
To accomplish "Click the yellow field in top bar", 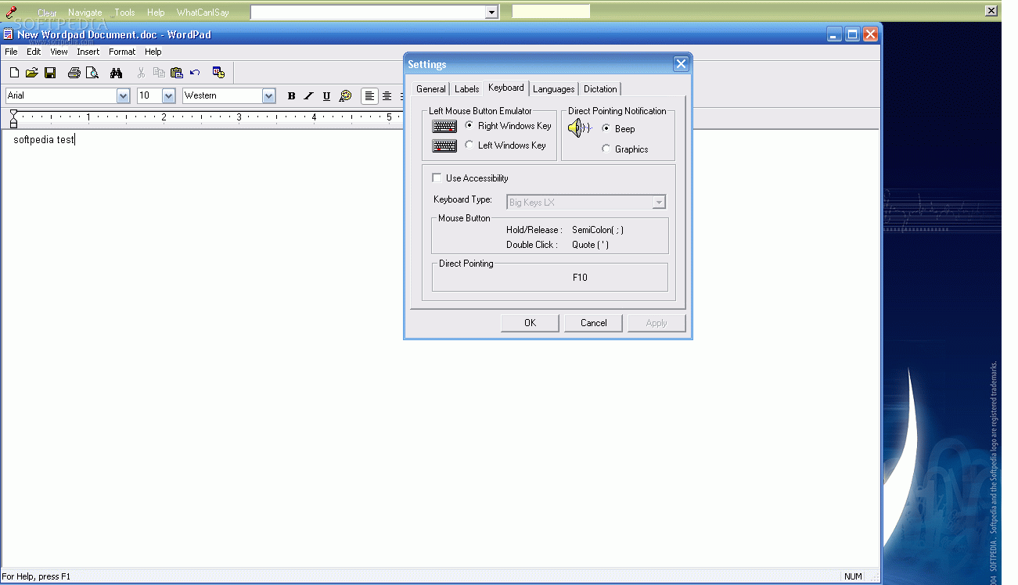I will click(x=551, y=12).
